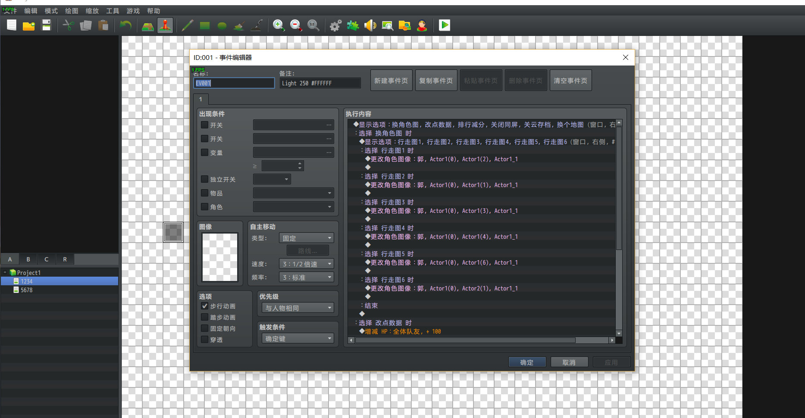805x418 pixels.
Task: Select the Pencil drawing tool
Action: pyautogui.click(x=188, y=25)
